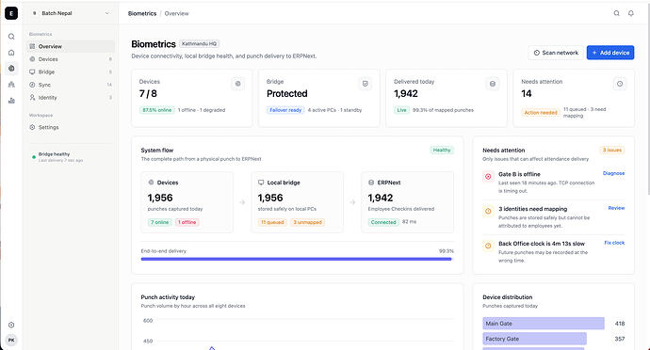Click the Biometrics breadcrumb link

pyautogui.click(x=142, y=14)
